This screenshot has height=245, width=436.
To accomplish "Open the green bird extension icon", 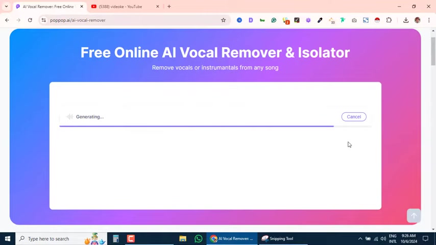I will [343, 20].
